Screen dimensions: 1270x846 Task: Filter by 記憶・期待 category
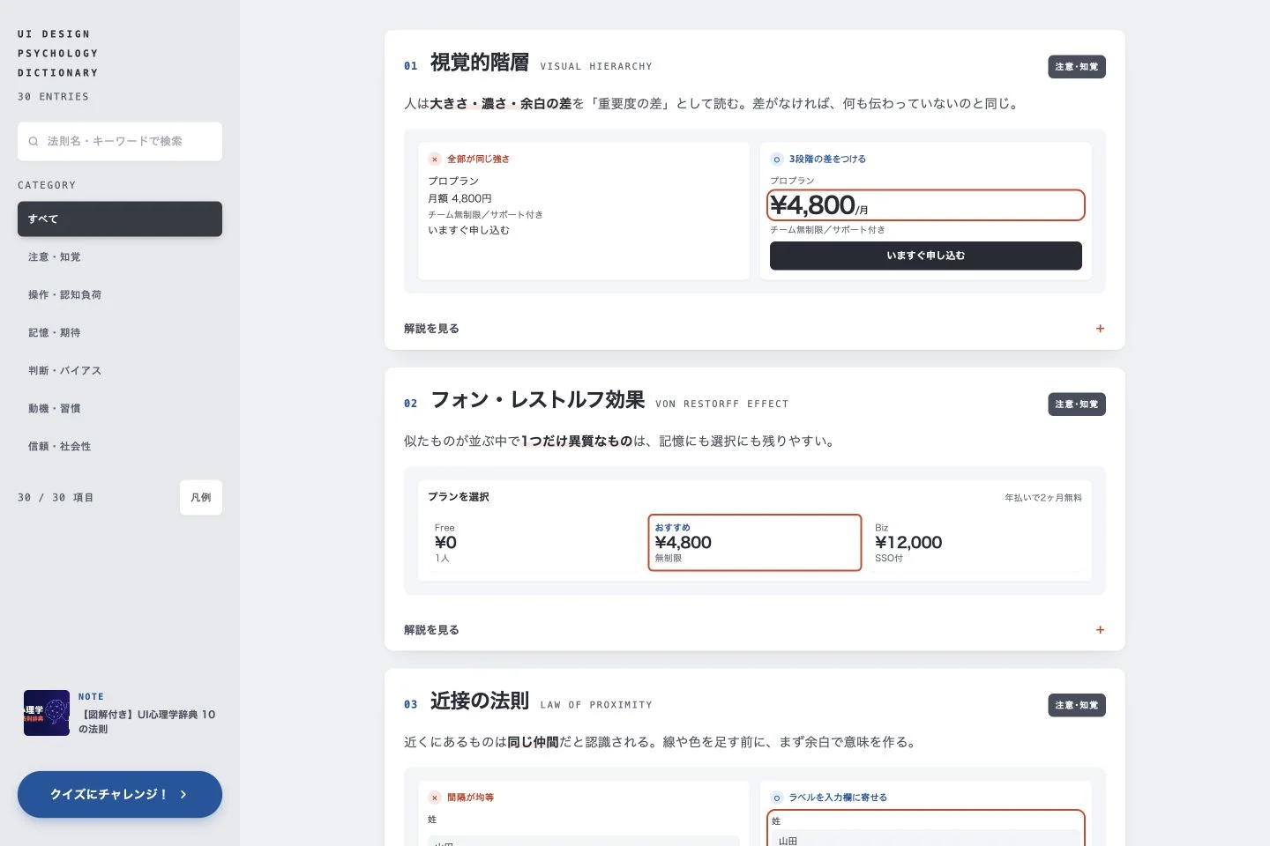[x=120, y=332]
